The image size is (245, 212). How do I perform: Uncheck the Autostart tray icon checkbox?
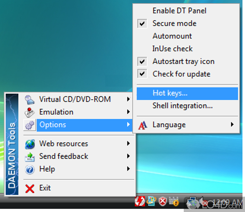tap(142, 61)
